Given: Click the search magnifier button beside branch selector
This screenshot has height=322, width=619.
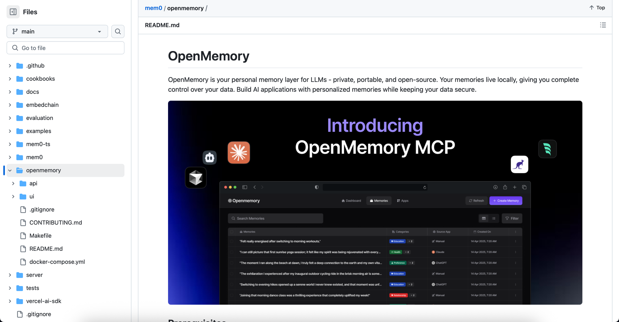Looking at the screenshot, I should point(118,32).
